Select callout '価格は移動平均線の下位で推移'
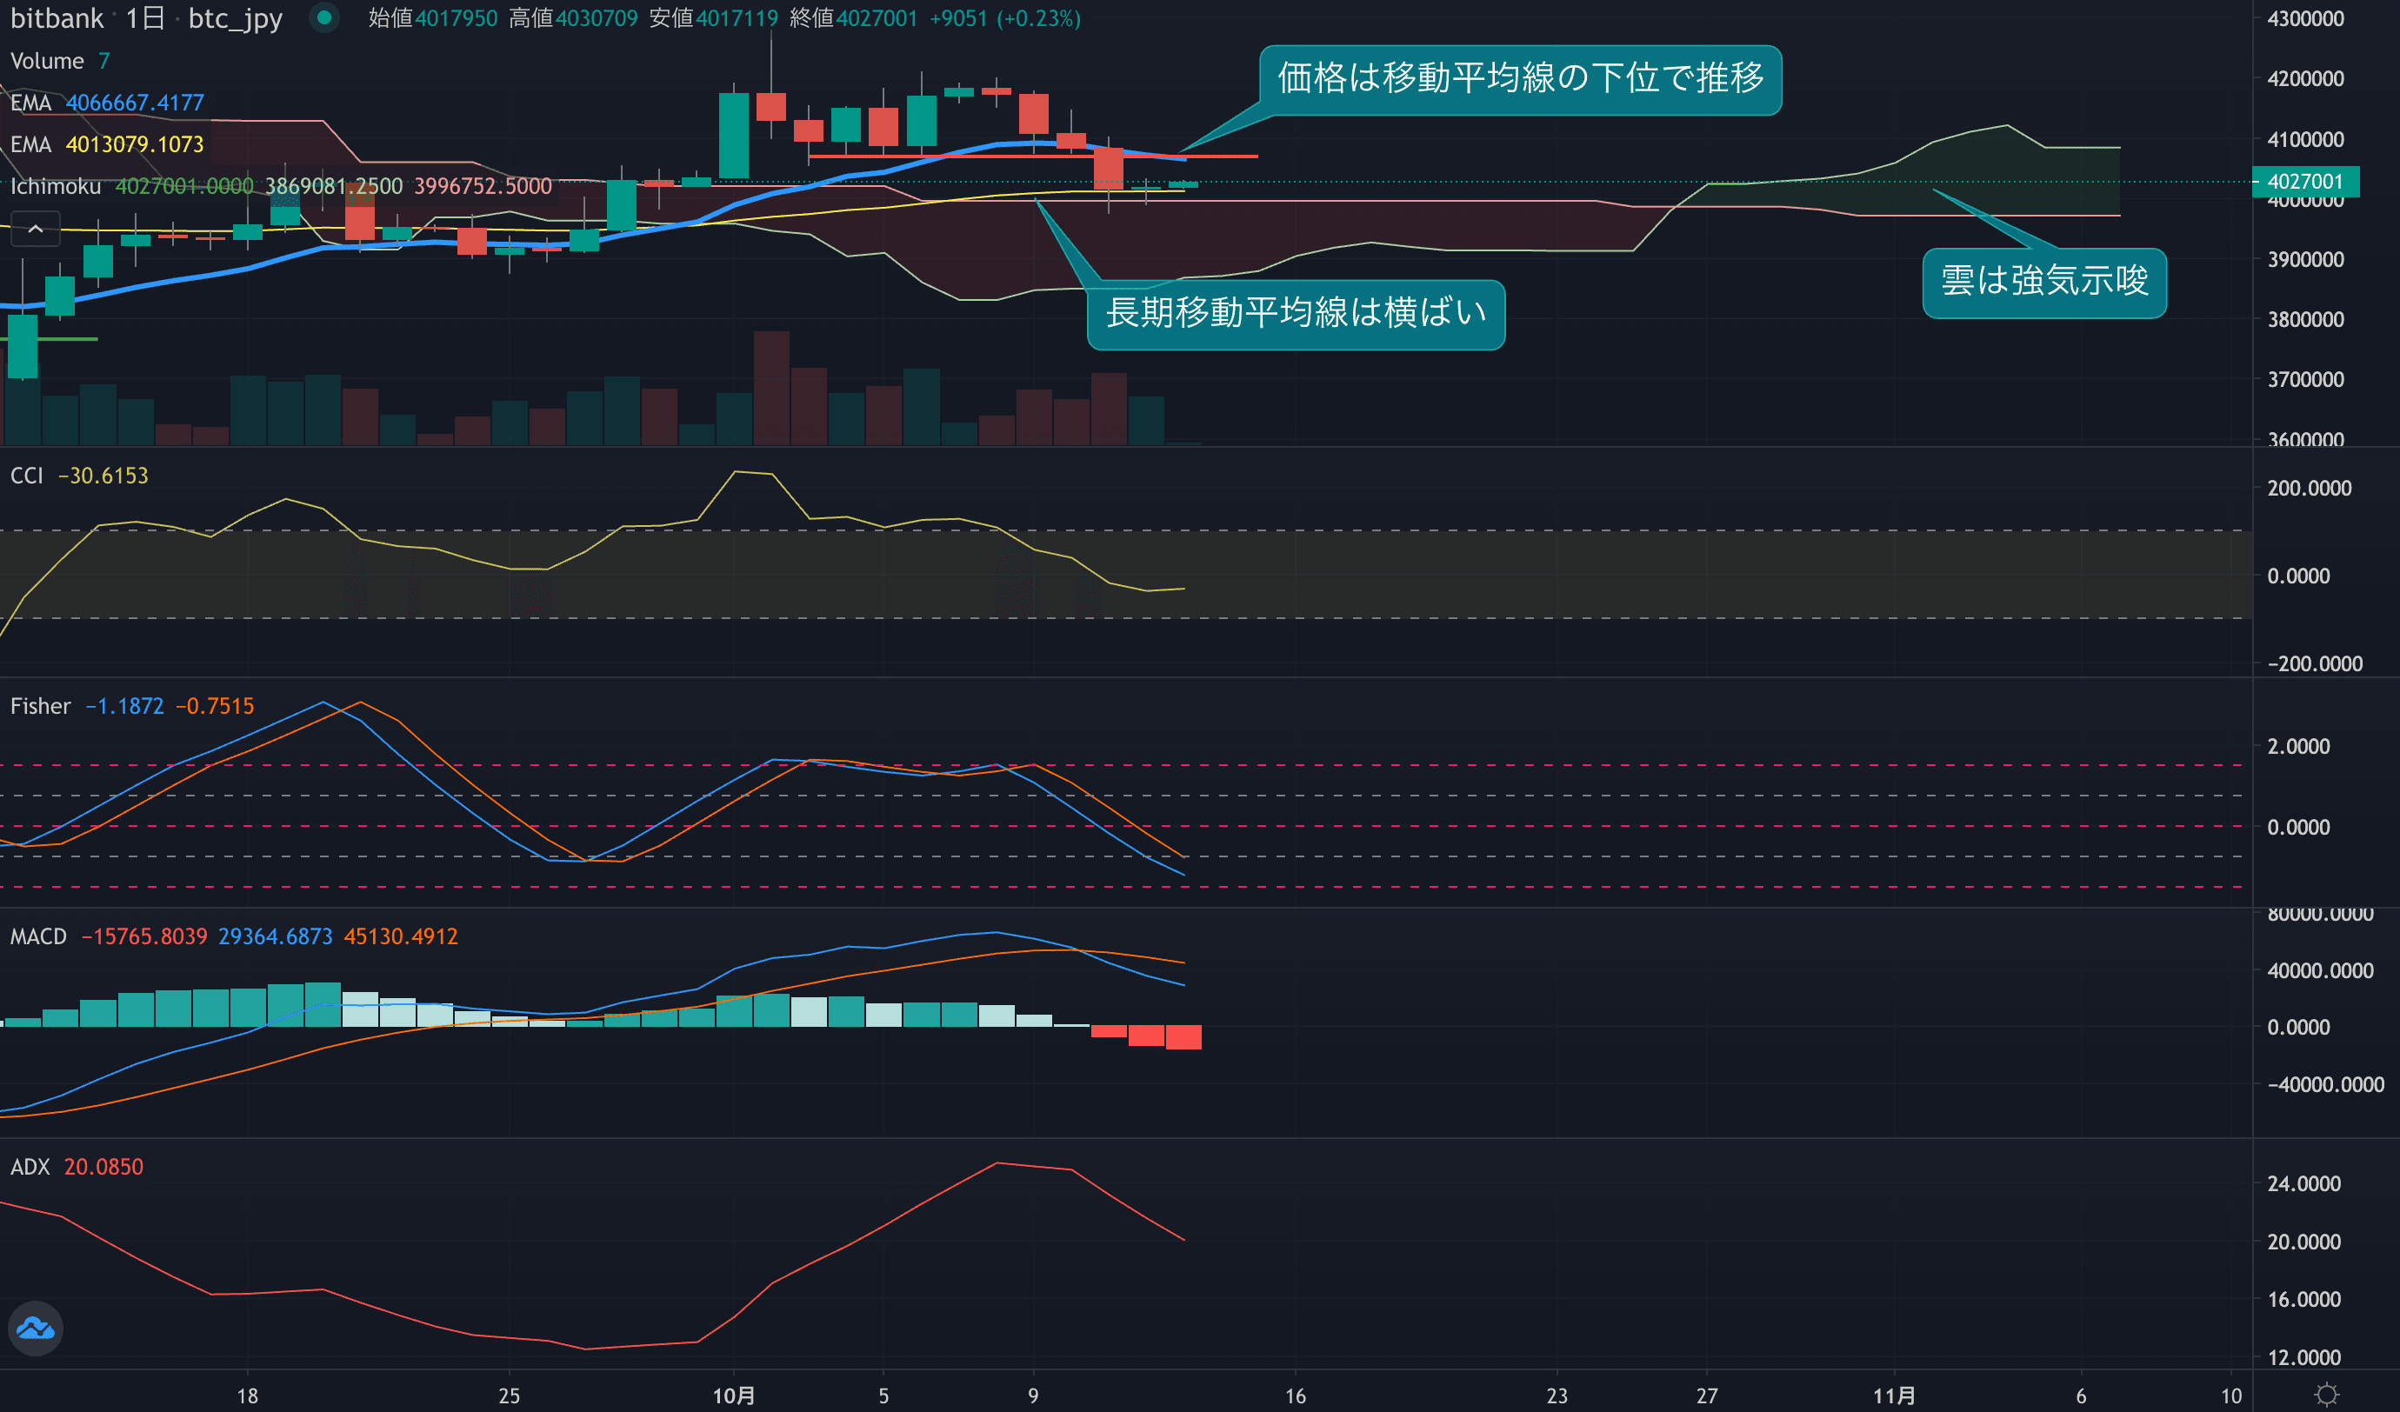Viewport: 2400px width, 1412px height. pos(1520,79)
